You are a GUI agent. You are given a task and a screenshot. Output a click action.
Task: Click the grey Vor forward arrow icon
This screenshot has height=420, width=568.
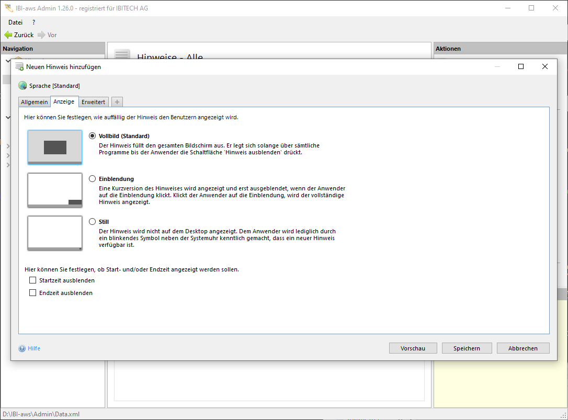(x=41, y=35)
